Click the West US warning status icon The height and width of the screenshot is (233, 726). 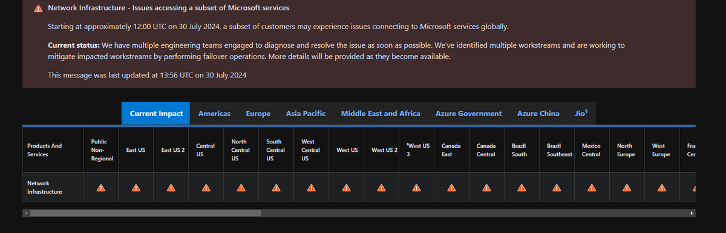pyautogui.click(x=346, y=188)
